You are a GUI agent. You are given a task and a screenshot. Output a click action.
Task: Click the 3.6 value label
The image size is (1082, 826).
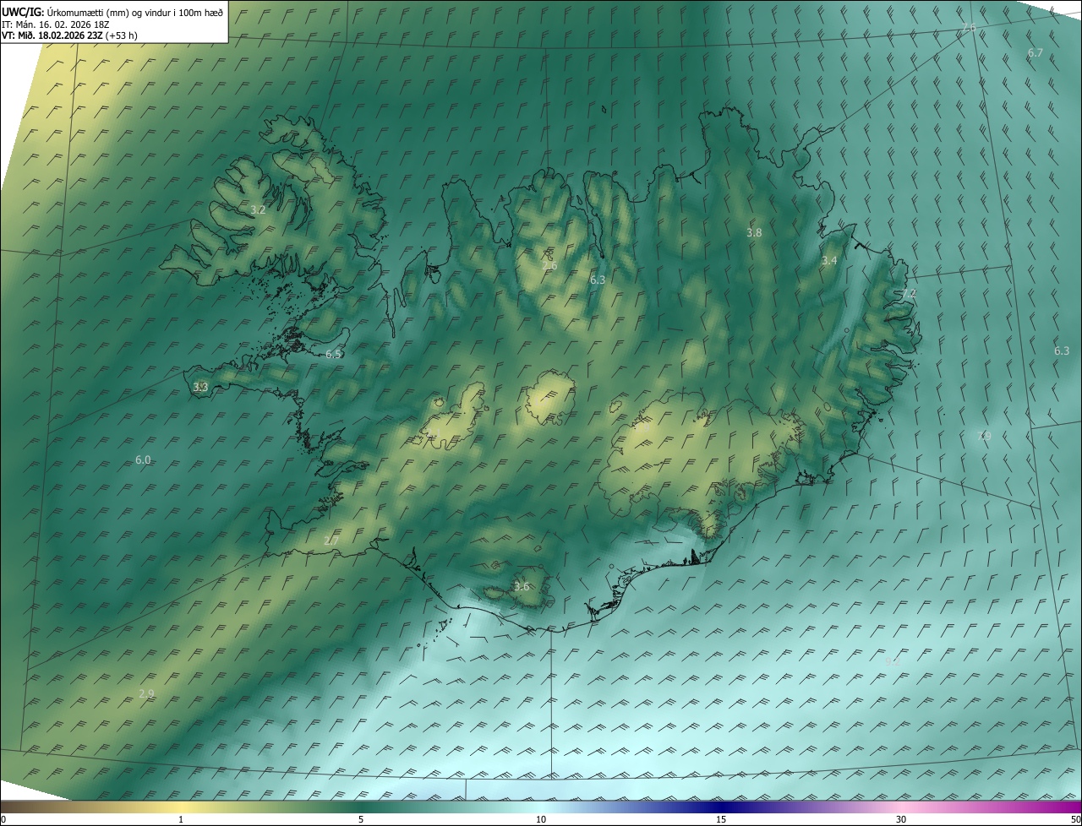click(x=522, y=587)
